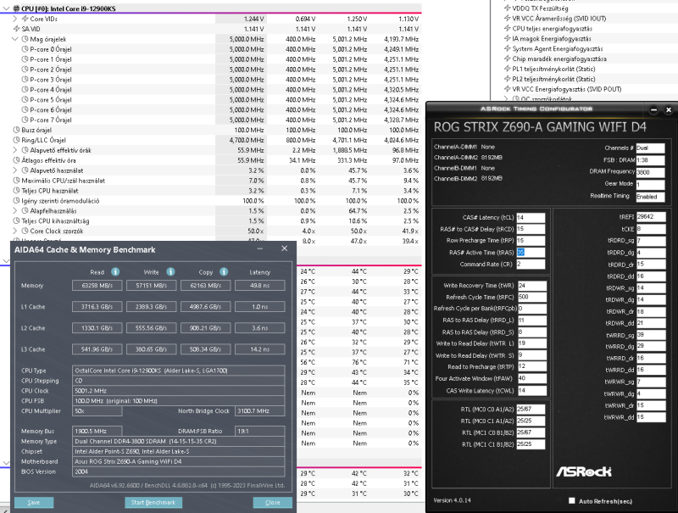Click the Realtime Timing Enabled field
The image size is (678, 513).
650,197
